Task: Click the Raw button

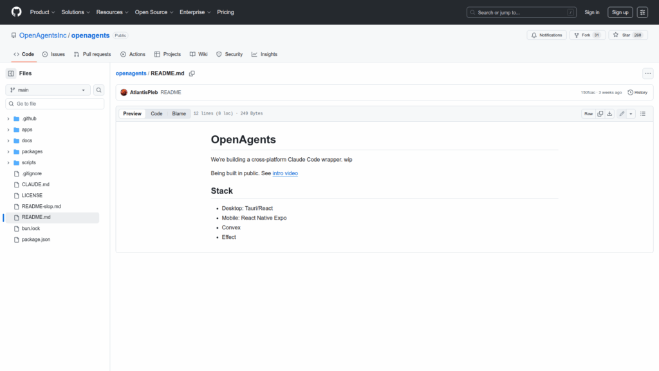Action: [x=588, y=113]
